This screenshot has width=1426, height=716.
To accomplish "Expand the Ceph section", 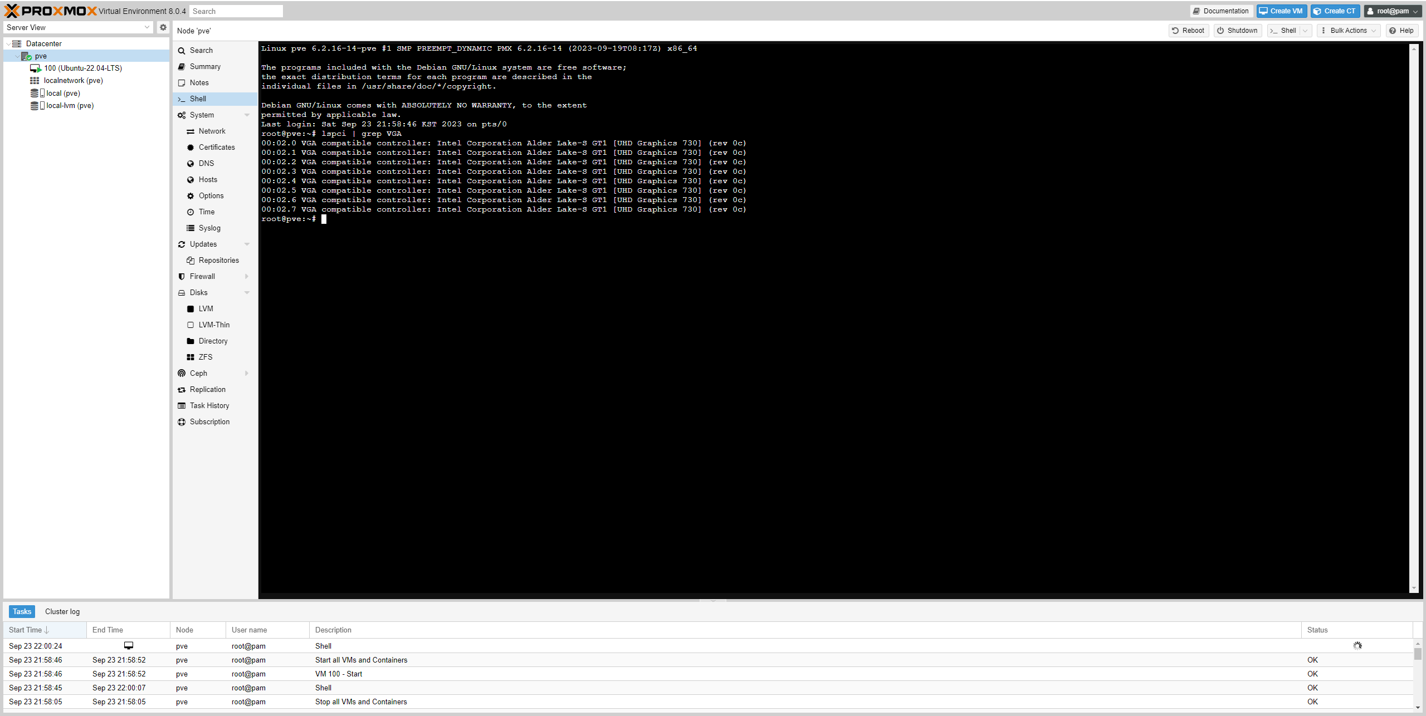I will (x=247, y=373).
